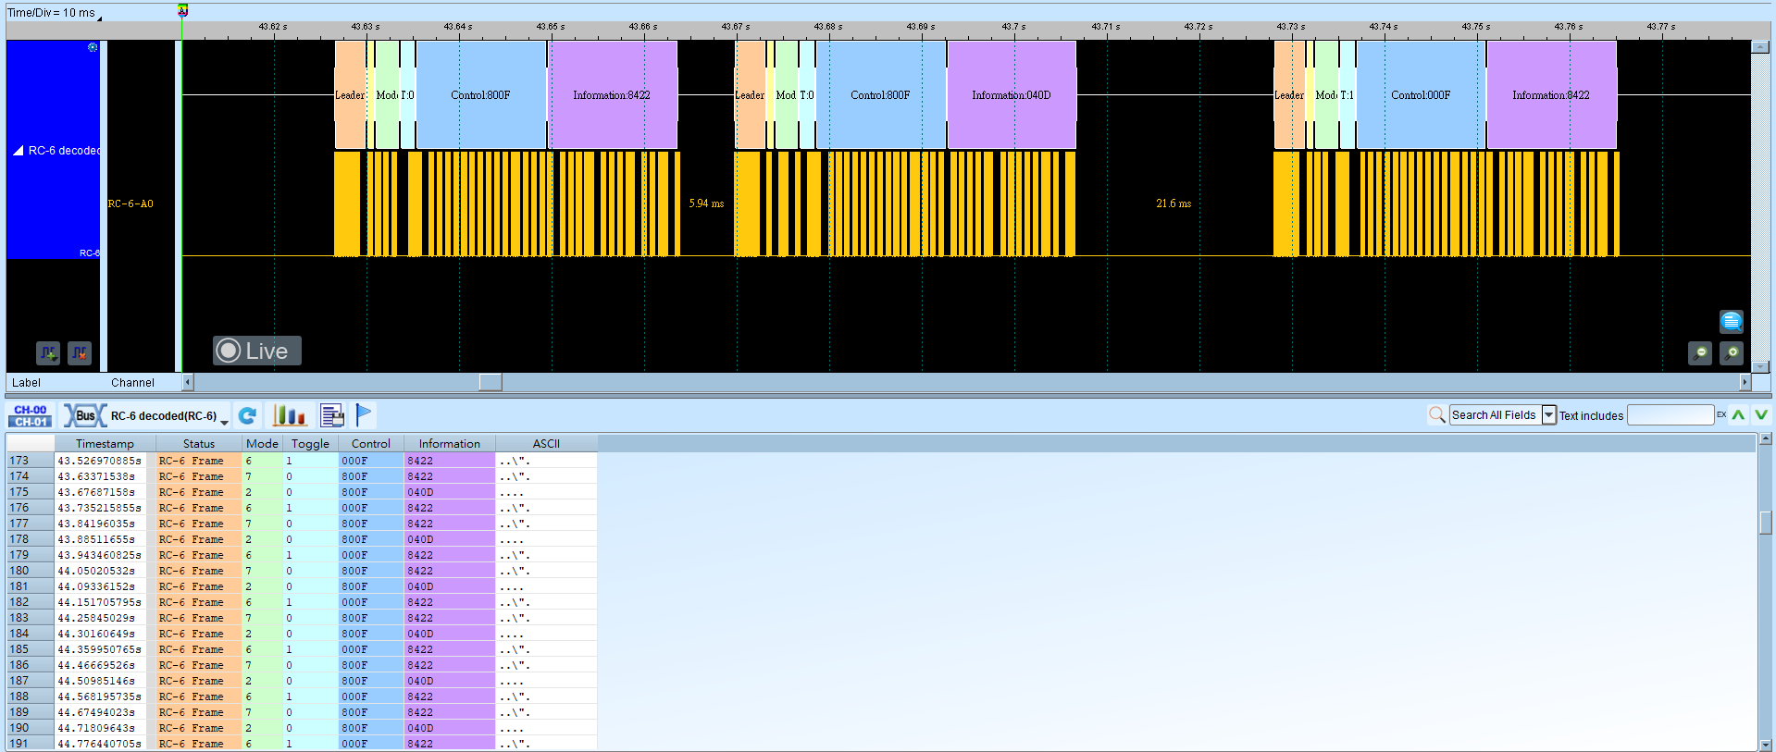Click the table vertical scrollbar thumb
Screen dimensions: 1776x752
(1766, 523)
